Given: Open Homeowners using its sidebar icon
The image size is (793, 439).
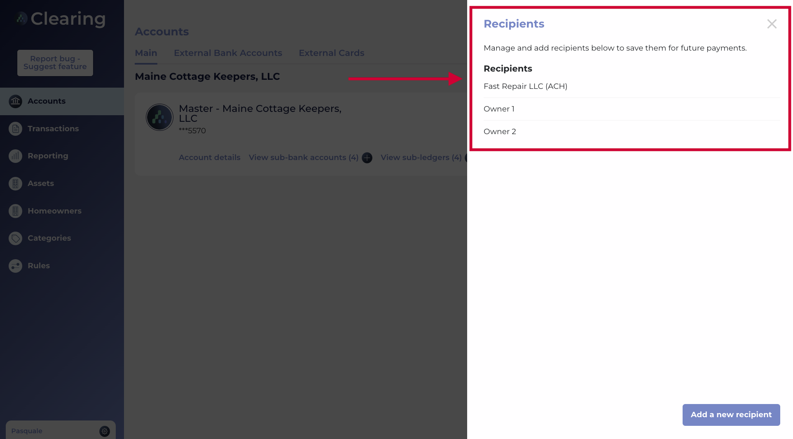Looking at the screenshot, I should click(x=15, y=211).
